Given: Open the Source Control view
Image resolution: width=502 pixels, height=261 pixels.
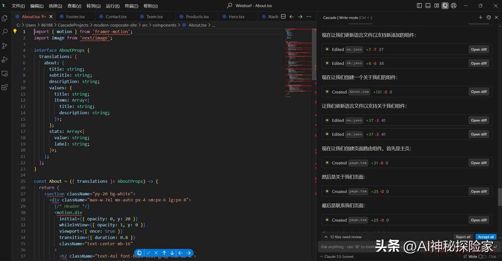Looking at the screenshot, I should point(5,46).
